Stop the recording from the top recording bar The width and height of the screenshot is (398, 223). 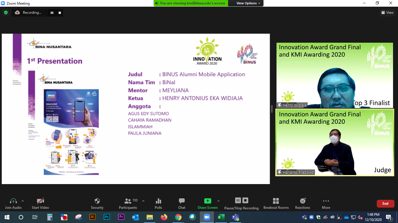(x=60, y=13)
